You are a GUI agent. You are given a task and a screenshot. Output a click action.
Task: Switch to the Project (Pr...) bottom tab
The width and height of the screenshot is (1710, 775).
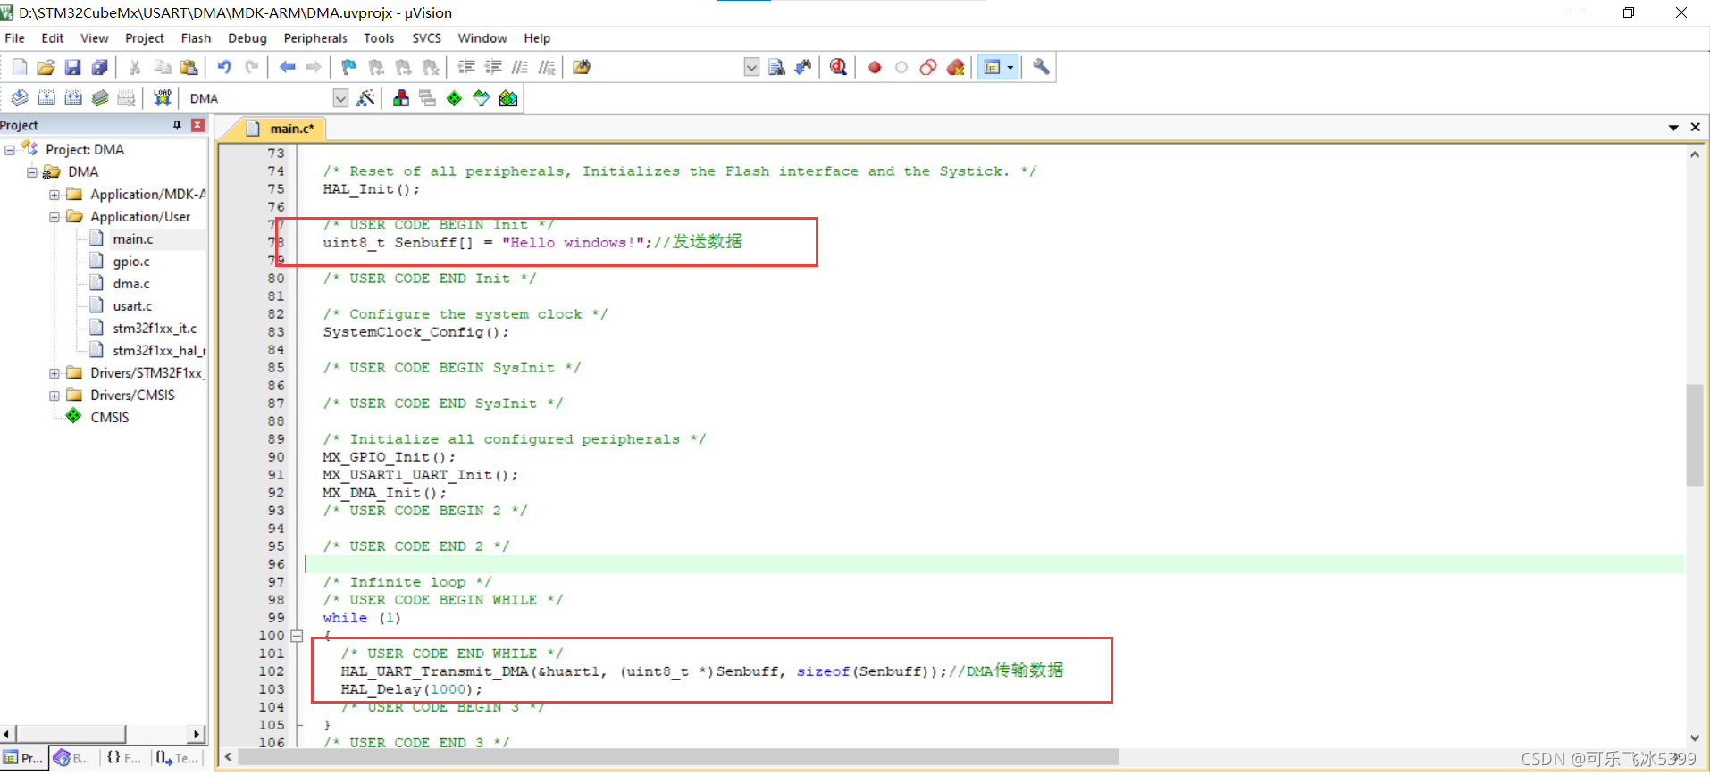tap(24, 758)
